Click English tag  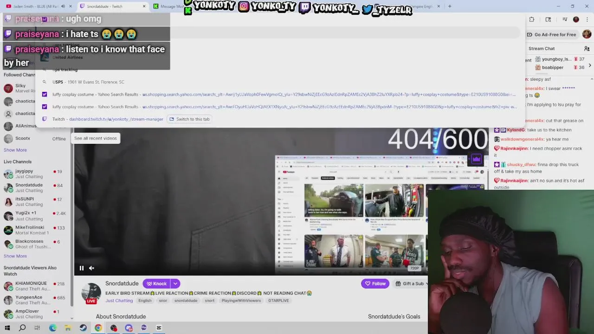tap(145, 301)
